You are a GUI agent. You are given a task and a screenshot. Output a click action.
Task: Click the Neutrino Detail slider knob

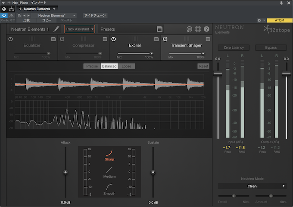pos(234,196)
